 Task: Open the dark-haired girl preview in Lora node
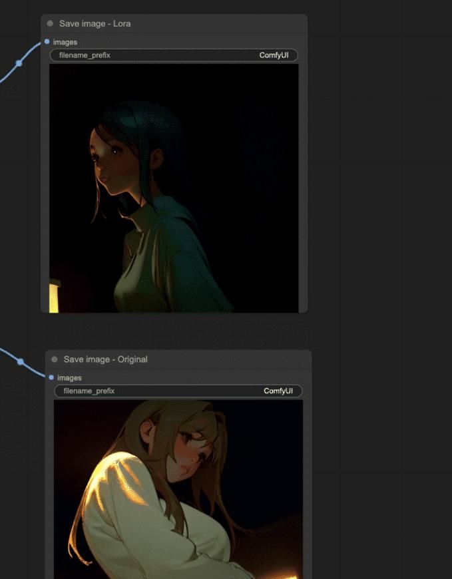tap(174, 188)
